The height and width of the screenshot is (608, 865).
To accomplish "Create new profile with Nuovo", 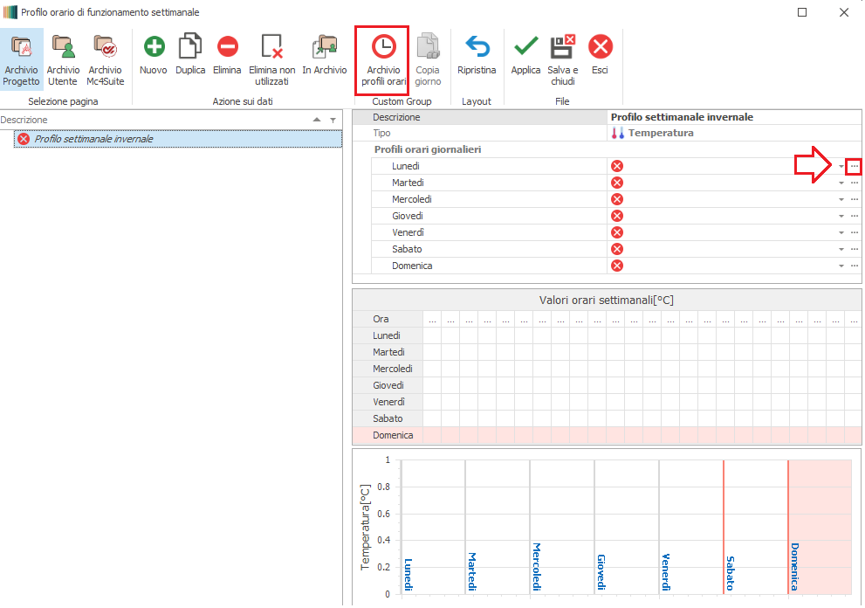I will tap(154, 56).
